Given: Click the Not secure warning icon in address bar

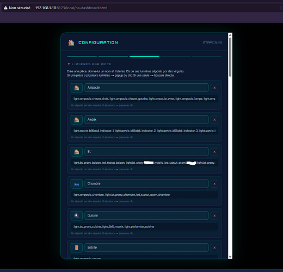Looking at the screenshot, I should point(5,8).
